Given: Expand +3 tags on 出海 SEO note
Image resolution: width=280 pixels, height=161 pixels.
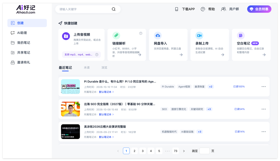Looking at the screenshot, I should (209, 109).
